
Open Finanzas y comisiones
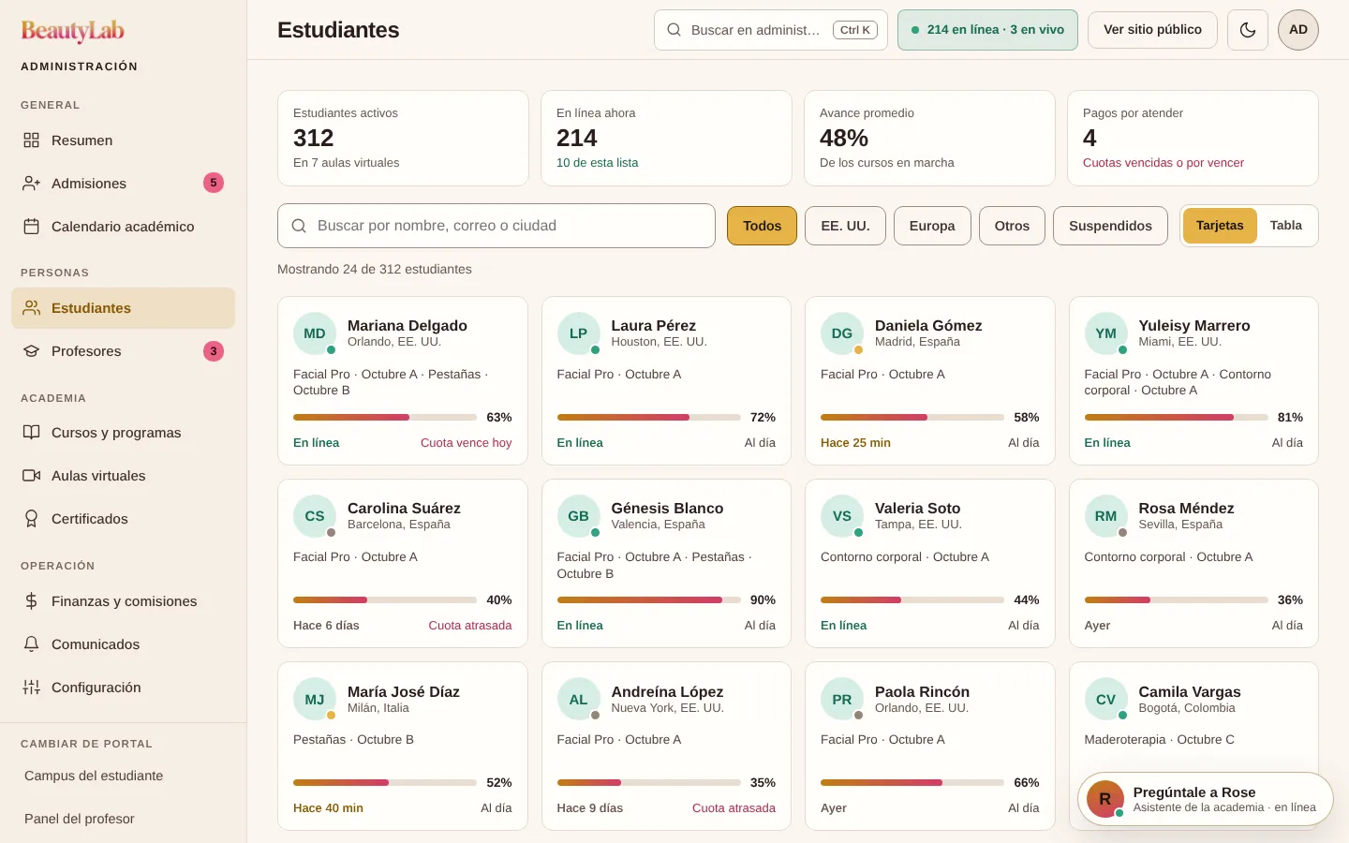point(123,601)
